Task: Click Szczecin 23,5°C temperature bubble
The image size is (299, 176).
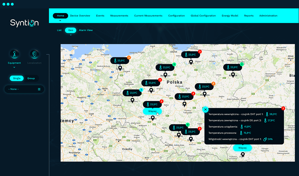Action: point(120,61)
